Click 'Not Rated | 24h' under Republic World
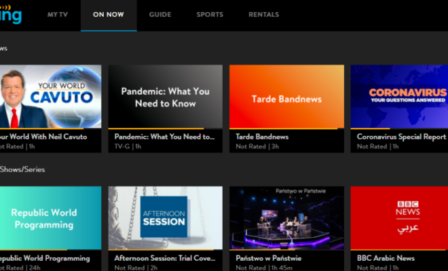Screen dimensions: 448x271 pos(20,268)
